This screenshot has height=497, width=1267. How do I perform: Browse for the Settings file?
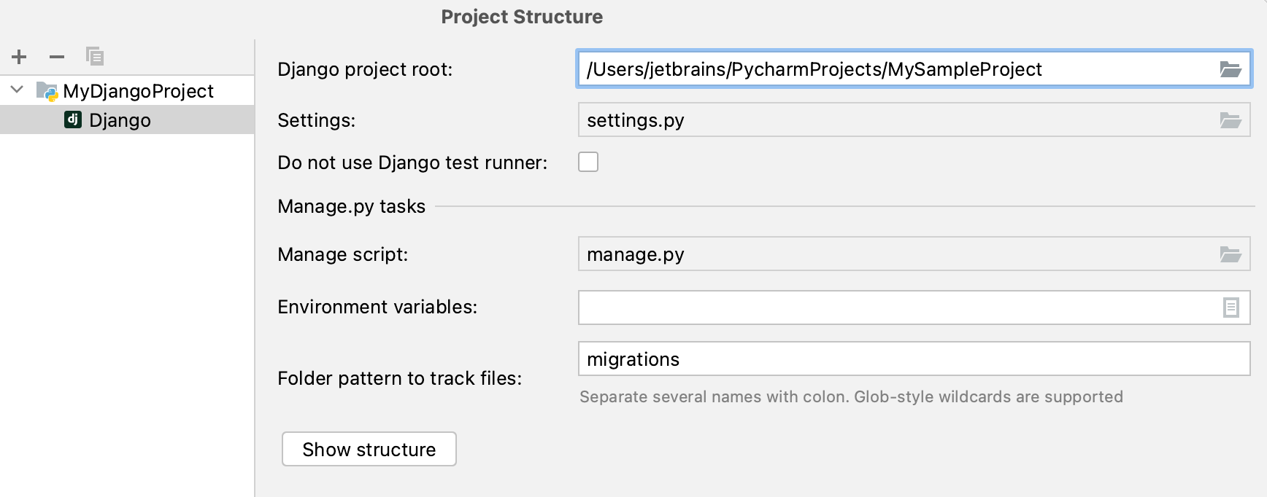pyautogui.click(x=1231, y=120)
